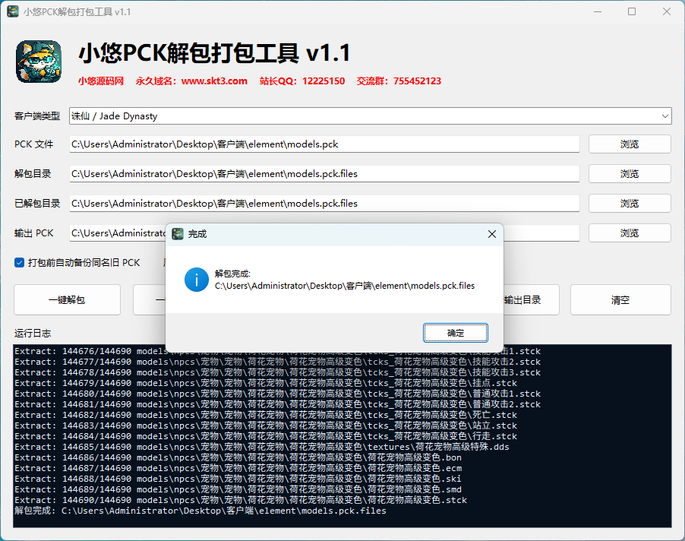This screenshot has width=685, height=541.
Task: Browse for the 输出 PCK file
Action: [x=630, y=233]
